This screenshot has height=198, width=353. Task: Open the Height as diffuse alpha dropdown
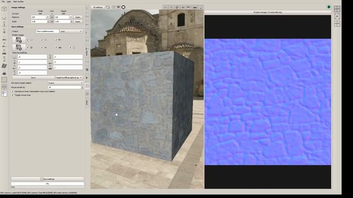69,78
